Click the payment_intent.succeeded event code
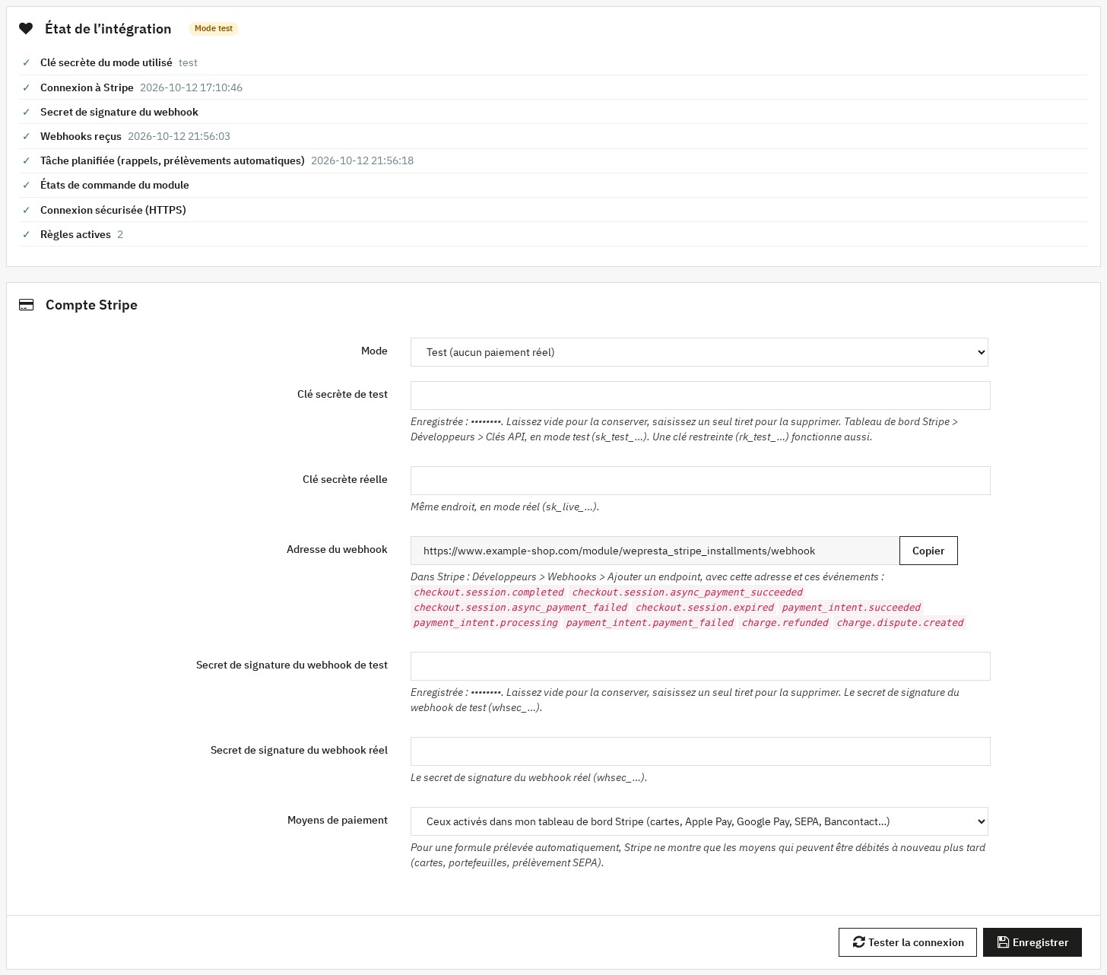This screenshot has width=1107, height=975. click(852, 608)
